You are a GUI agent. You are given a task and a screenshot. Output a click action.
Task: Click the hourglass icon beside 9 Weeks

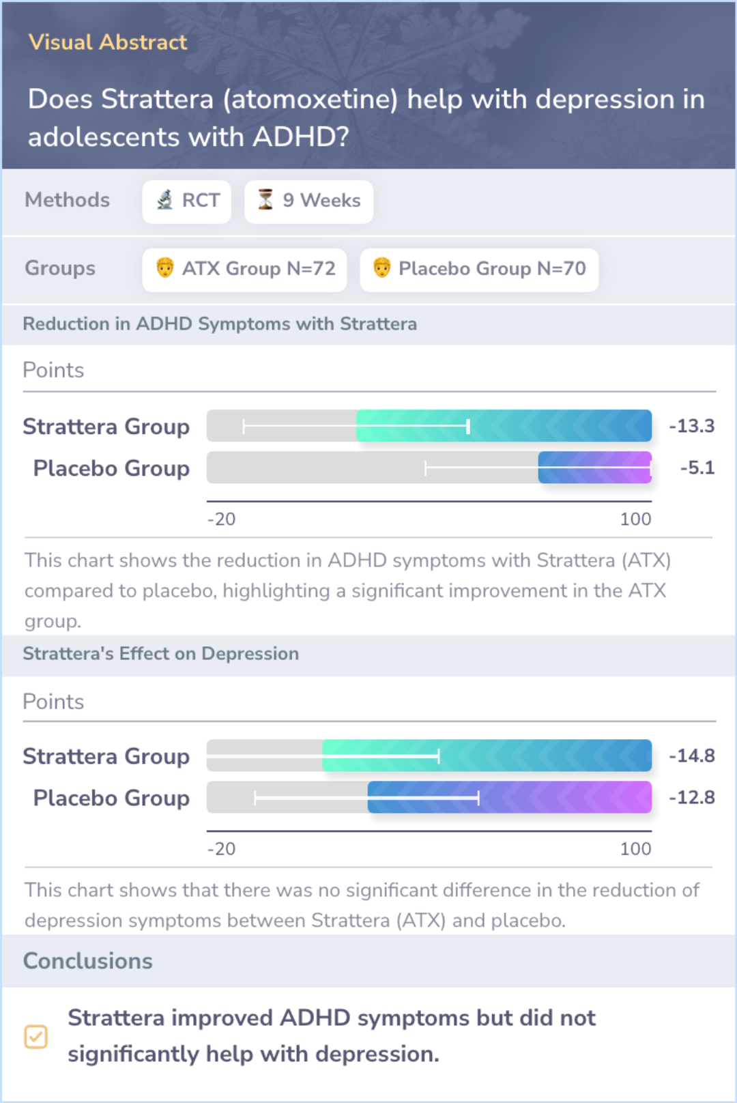click(265, 200)
